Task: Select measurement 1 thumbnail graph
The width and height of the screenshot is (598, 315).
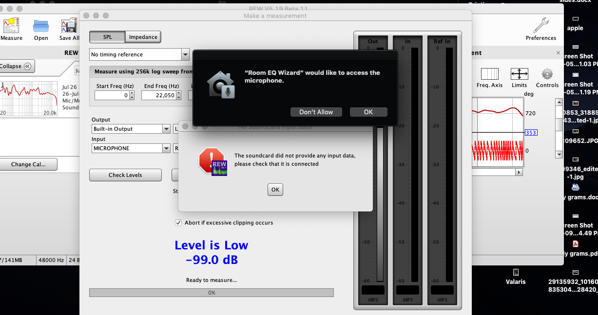Action: pos(29,98)
